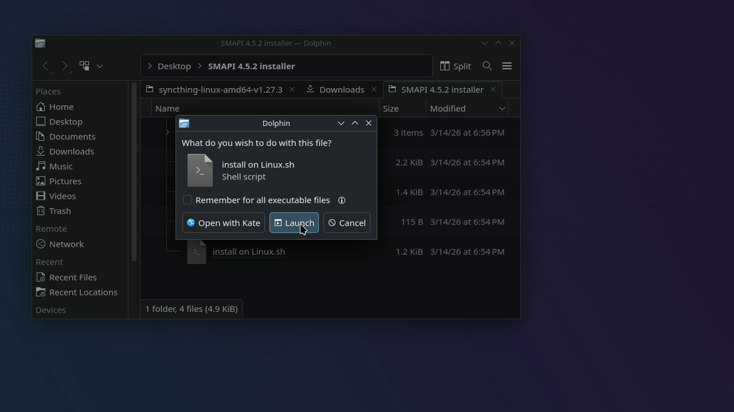This screenshot has height=412, width=734.
Task: Select install on Linux.sh in file list
Action: (249, 252)
